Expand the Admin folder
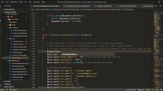This screenshot has height=91, width=163. pos(14,22)
